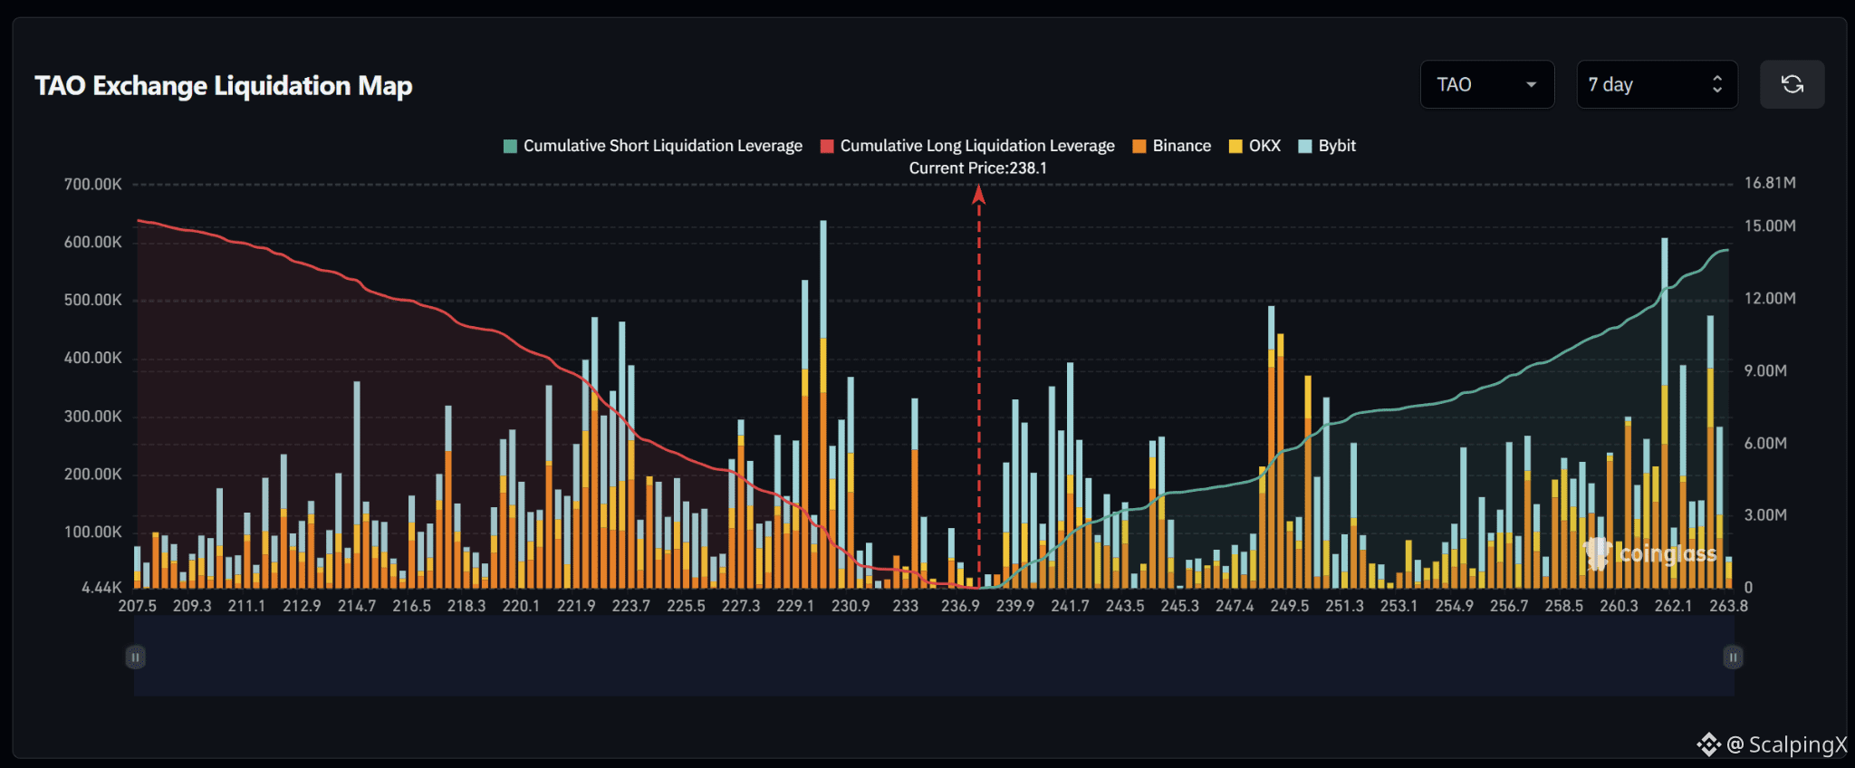Click the 100.00K left axis label
This screenshot has width=1855, height=768.
[92, 533]
